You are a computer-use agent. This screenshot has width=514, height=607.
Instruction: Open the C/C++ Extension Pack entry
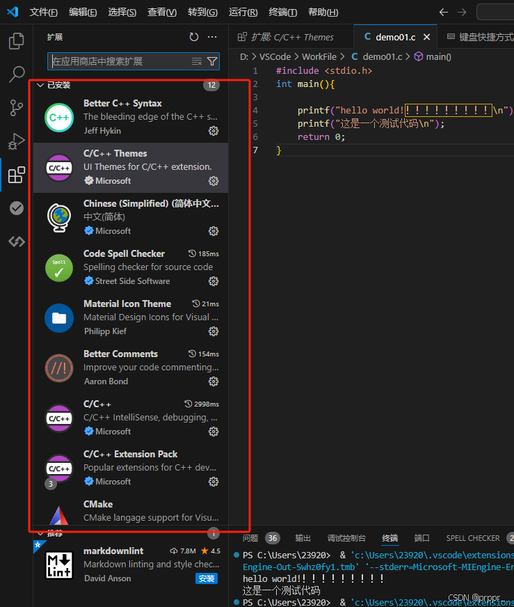131,468
